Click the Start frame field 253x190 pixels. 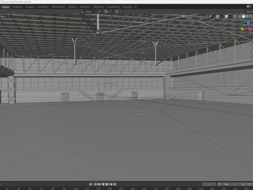[x=230, y=184]
